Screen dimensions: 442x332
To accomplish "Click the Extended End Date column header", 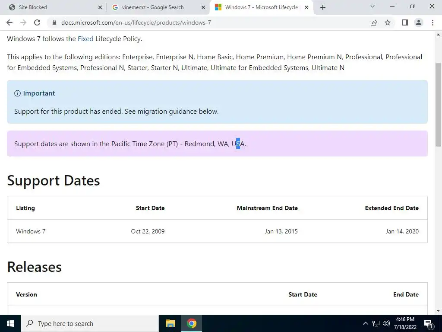I will pyautogui.click(x=392, y=208).
